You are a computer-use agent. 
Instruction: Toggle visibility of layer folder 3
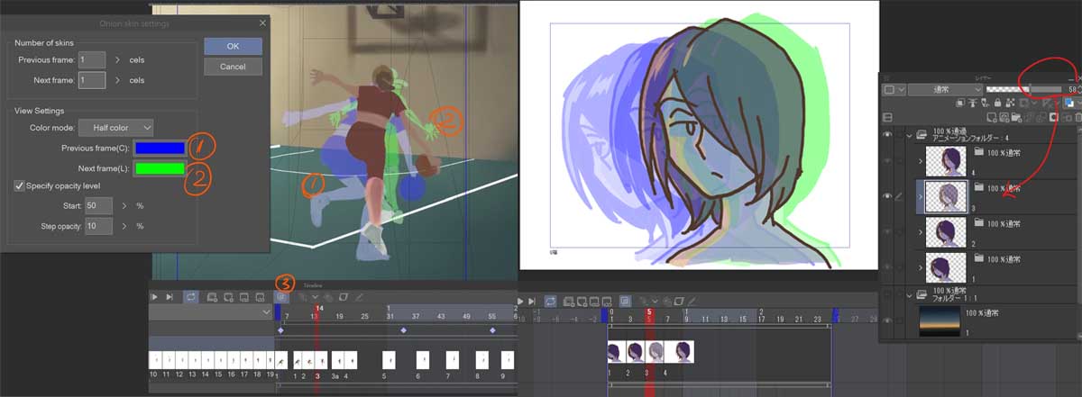887,196
